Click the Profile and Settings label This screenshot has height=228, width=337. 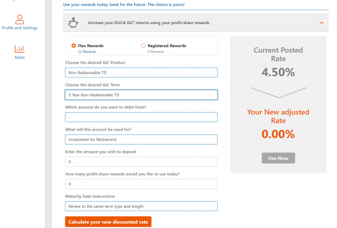click(x=19, y=28)
